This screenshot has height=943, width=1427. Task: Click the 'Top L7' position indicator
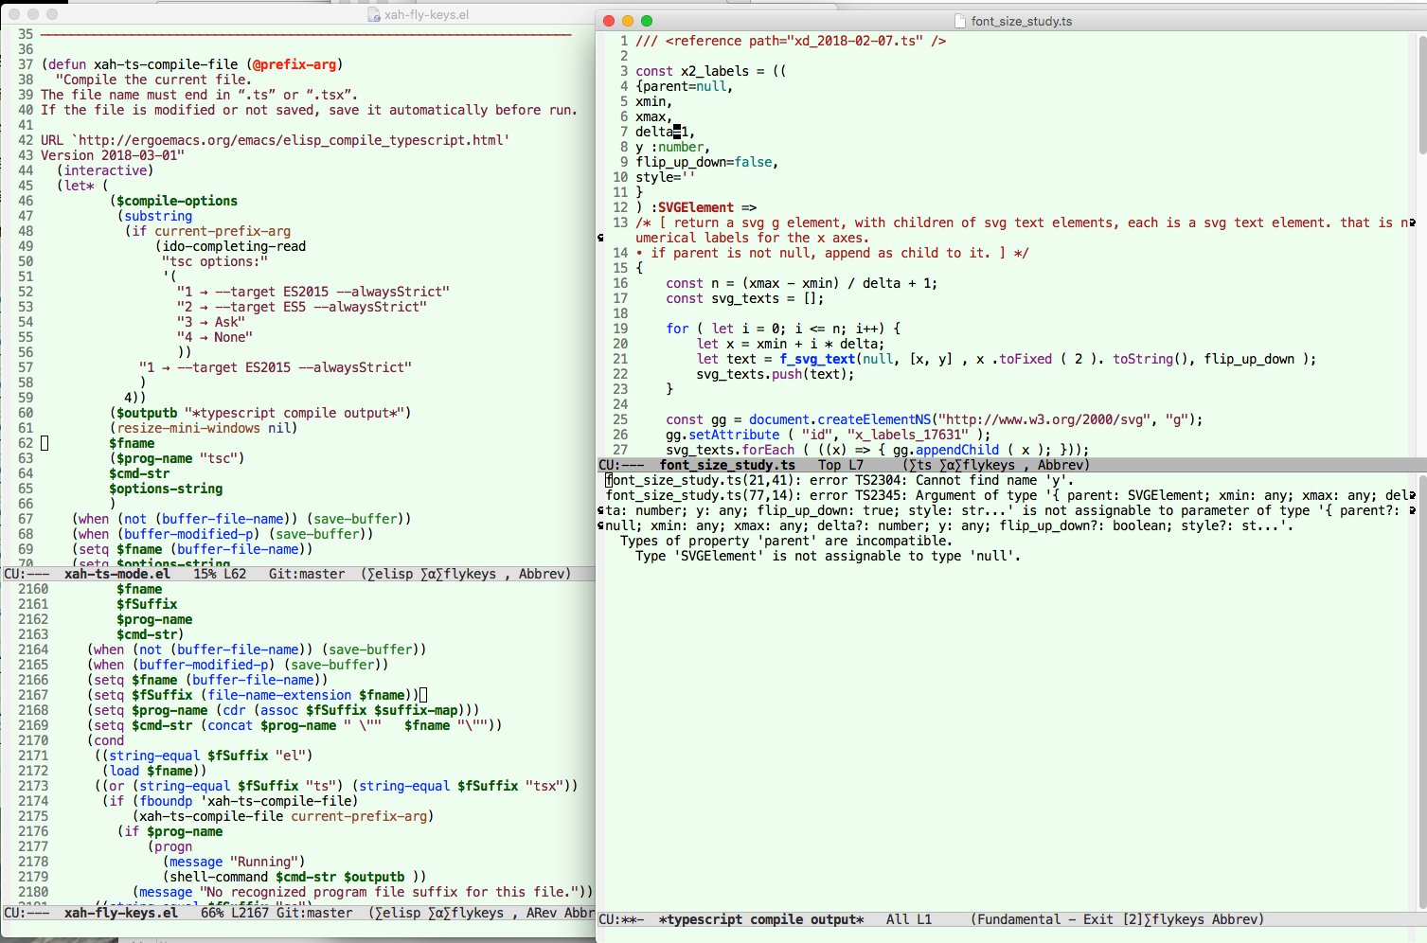(841, 465)
